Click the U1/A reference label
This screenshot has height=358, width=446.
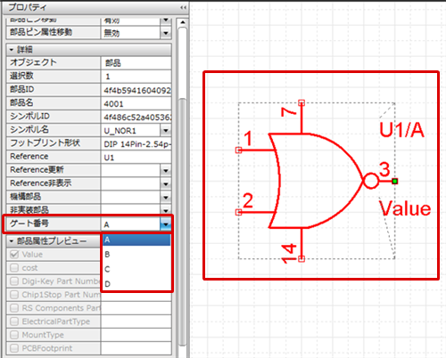click(x=401, y=130)
